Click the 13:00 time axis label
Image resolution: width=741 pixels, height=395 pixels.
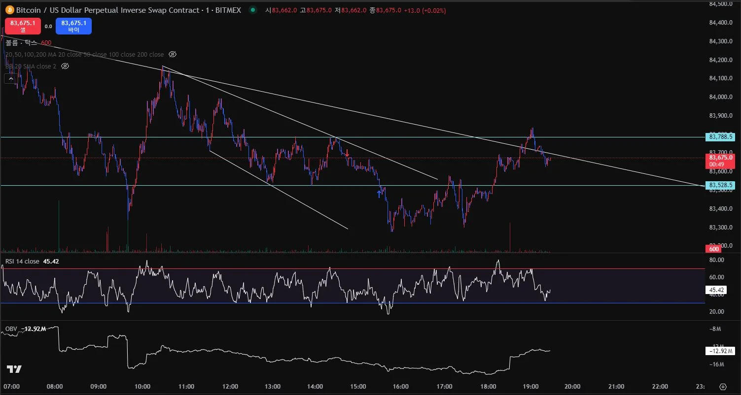click(x=272, y=387)
